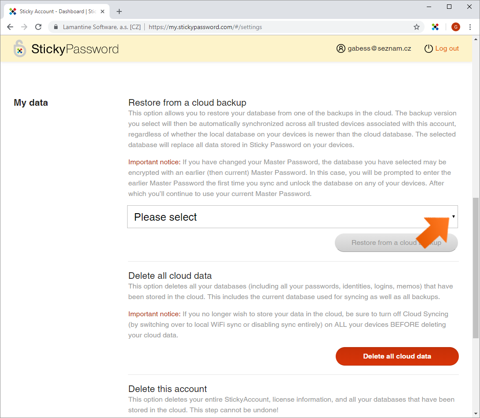Open the Sticky Password browser extension
This screenshot has width=480, height=418.
coord(435,27)
